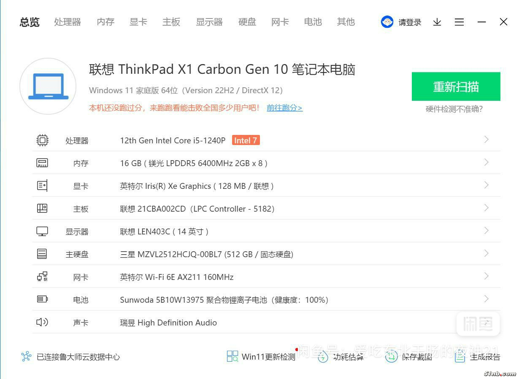This screenshot has height=379, width=519.
Task: Click the download arrow icon in title bar
Action: coord(437,22)
